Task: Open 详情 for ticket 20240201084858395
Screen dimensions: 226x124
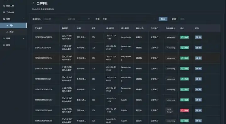Action: pyautogui.click(x=198, y=121)
